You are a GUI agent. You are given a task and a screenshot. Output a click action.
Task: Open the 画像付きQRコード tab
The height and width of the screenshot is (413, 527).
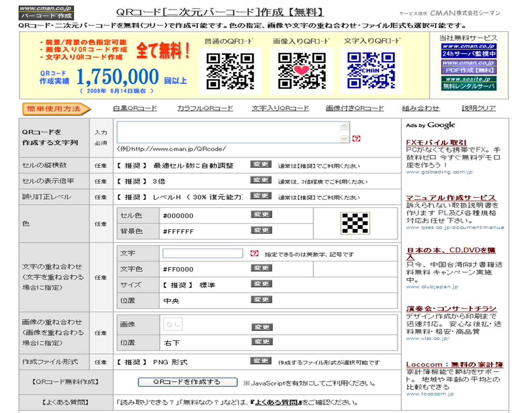tap(355, 108)
